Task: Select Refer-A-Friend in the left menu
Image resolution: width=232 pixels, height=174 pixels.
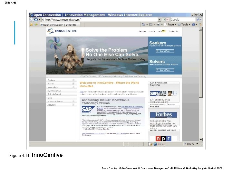Action: 54,94
